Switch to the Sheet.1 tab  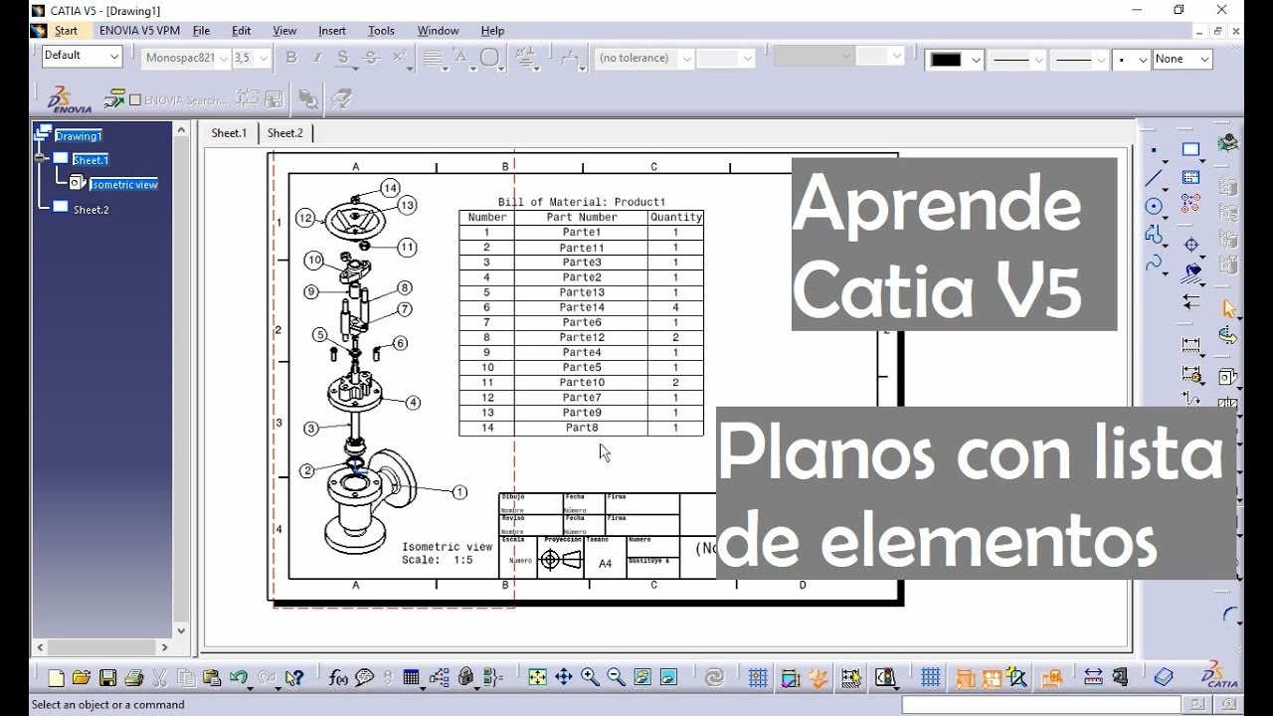[x=229, y=132]
